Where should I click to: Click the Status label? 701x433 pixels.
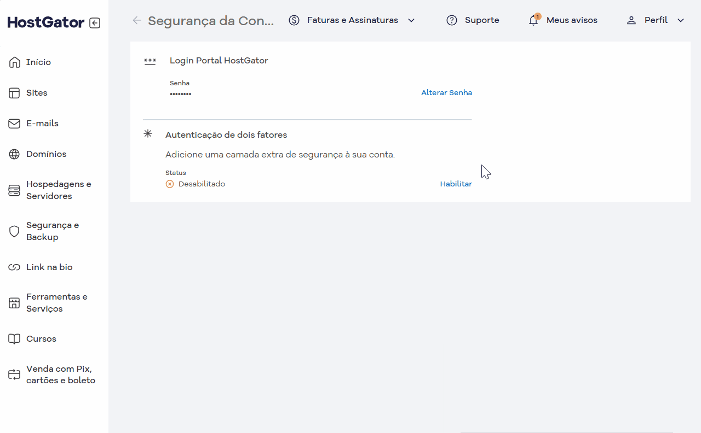176,173
